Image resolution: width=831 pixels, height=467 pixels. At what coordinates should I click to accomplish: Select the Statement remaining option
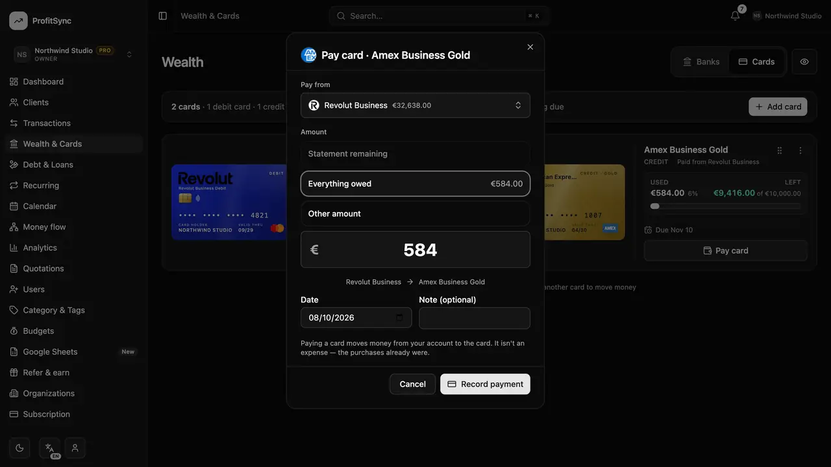415,154
